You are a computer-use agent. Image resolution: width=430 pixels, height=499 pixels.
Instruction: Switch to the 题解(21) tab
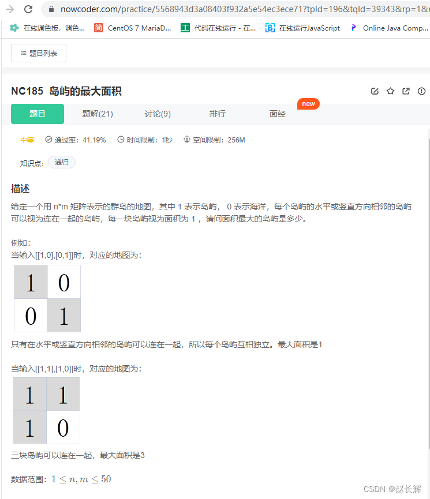click(98, 114)
